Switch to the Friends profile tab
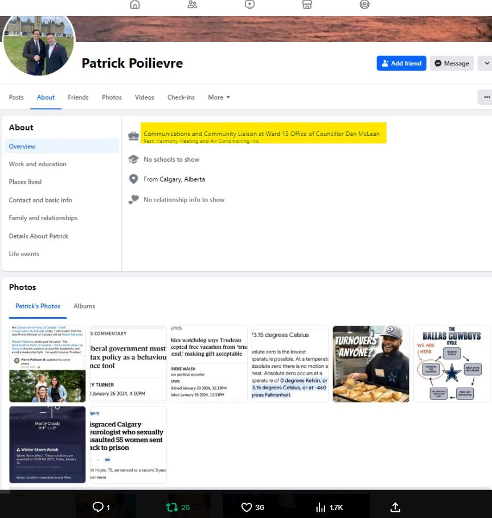492x518 pixels. pyautogui.click(x=78, y=97)
